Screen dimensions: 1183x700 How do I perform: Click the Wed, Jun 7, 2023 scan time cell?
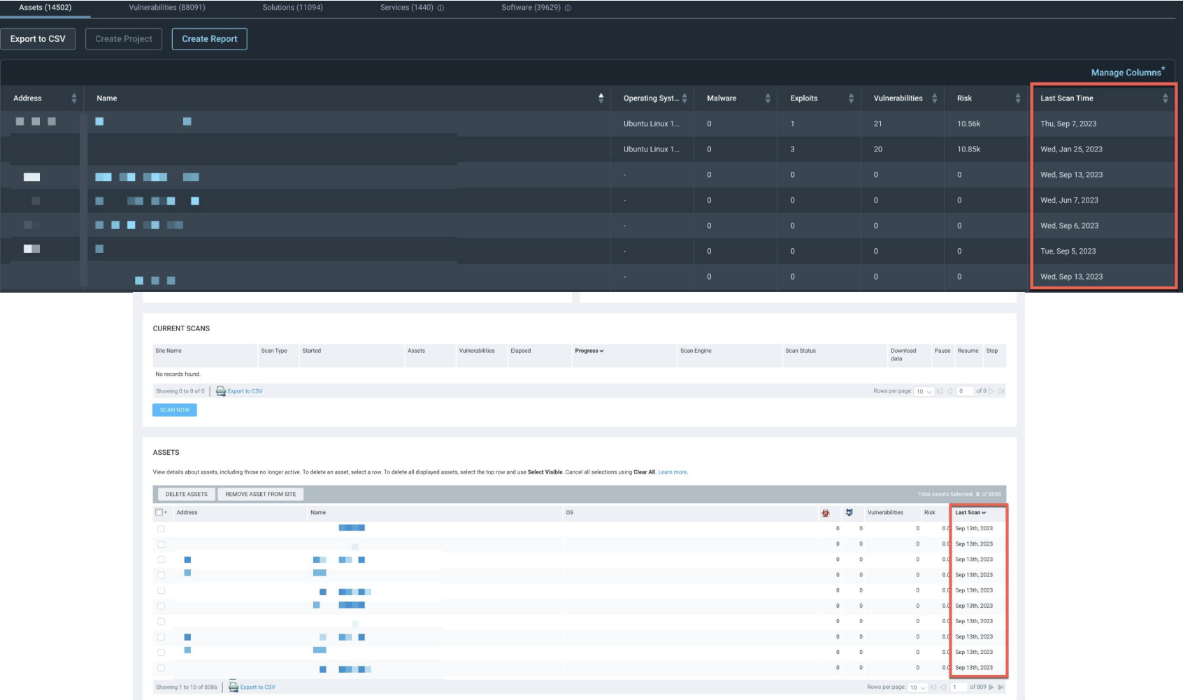(x=1069, y=200)
